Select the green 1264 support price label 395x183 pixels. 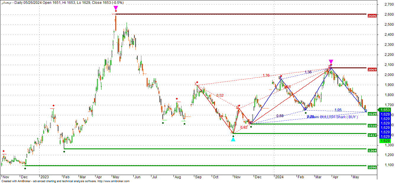[372, 150]
